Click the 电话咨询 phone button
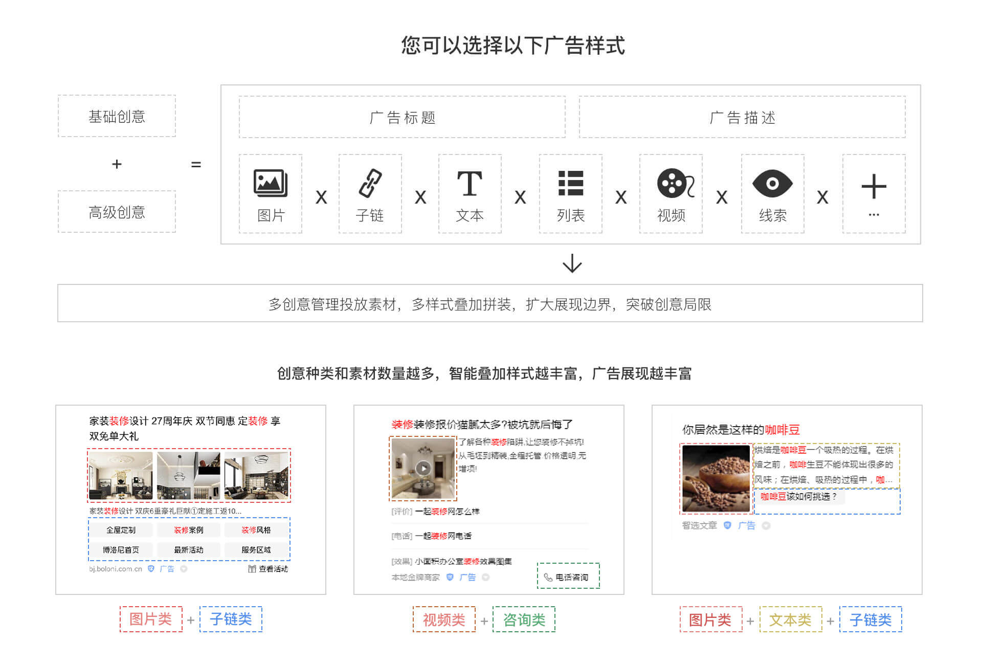This screenshot has width=982, height=665. (x=568, y=577)
